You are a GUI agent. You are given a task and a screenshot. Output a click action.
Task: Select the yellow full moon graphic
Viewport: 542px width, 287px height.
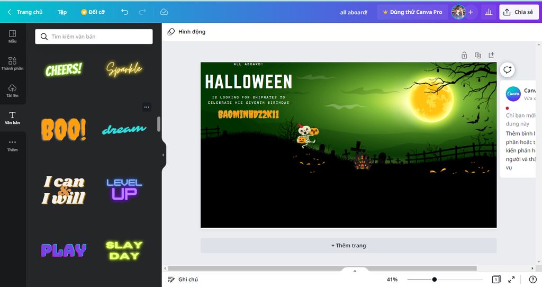tap(431, 100)
